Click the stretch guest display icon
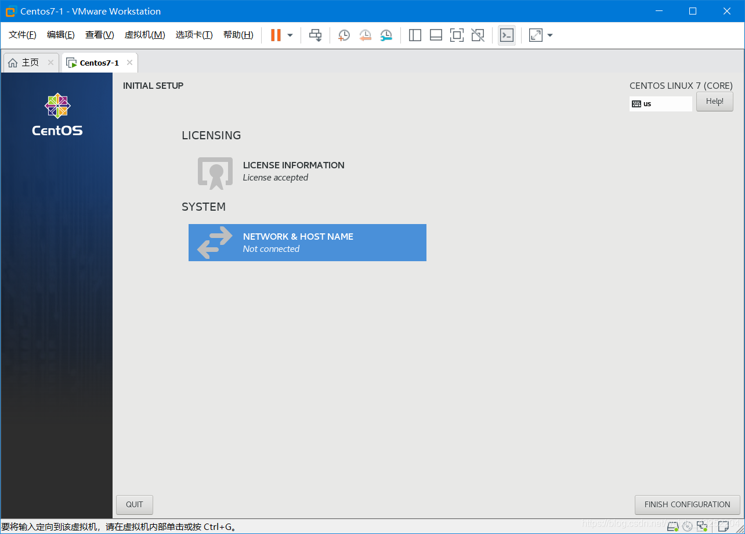The image size is (745, 534). 536,35
